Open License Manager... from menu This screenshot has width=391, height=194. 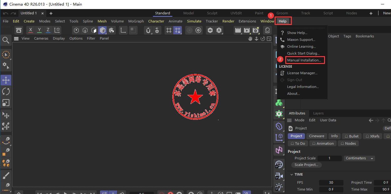coord(302,73)
